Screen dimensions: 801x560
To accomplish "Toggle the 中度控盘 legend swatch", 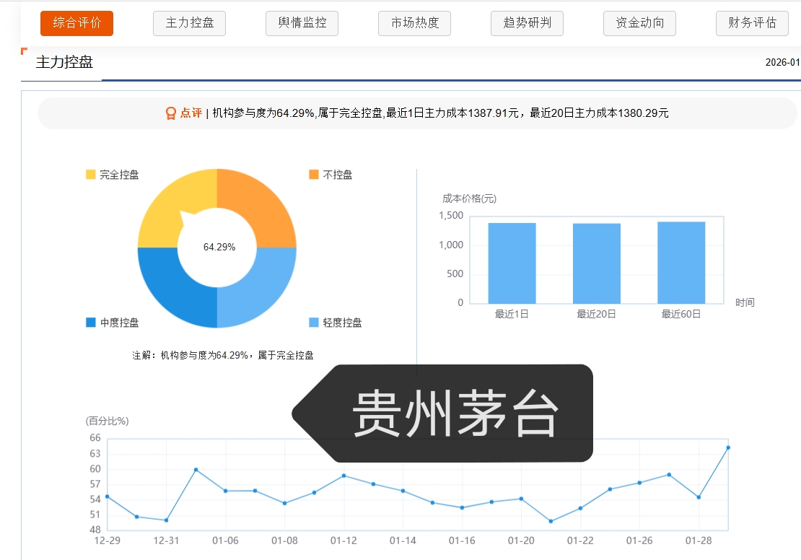I will pyautogui.click(x=91, y=323).
